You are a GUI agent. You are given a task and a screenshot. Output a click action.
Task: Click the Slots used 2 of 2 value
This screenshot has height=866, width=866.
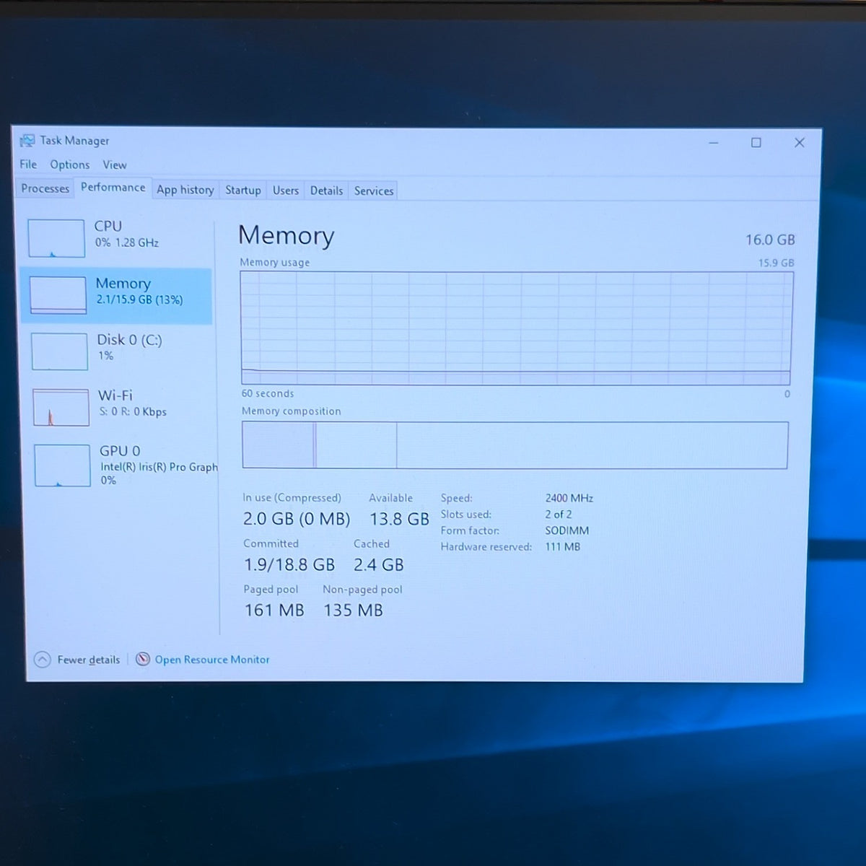coord(559,514)
